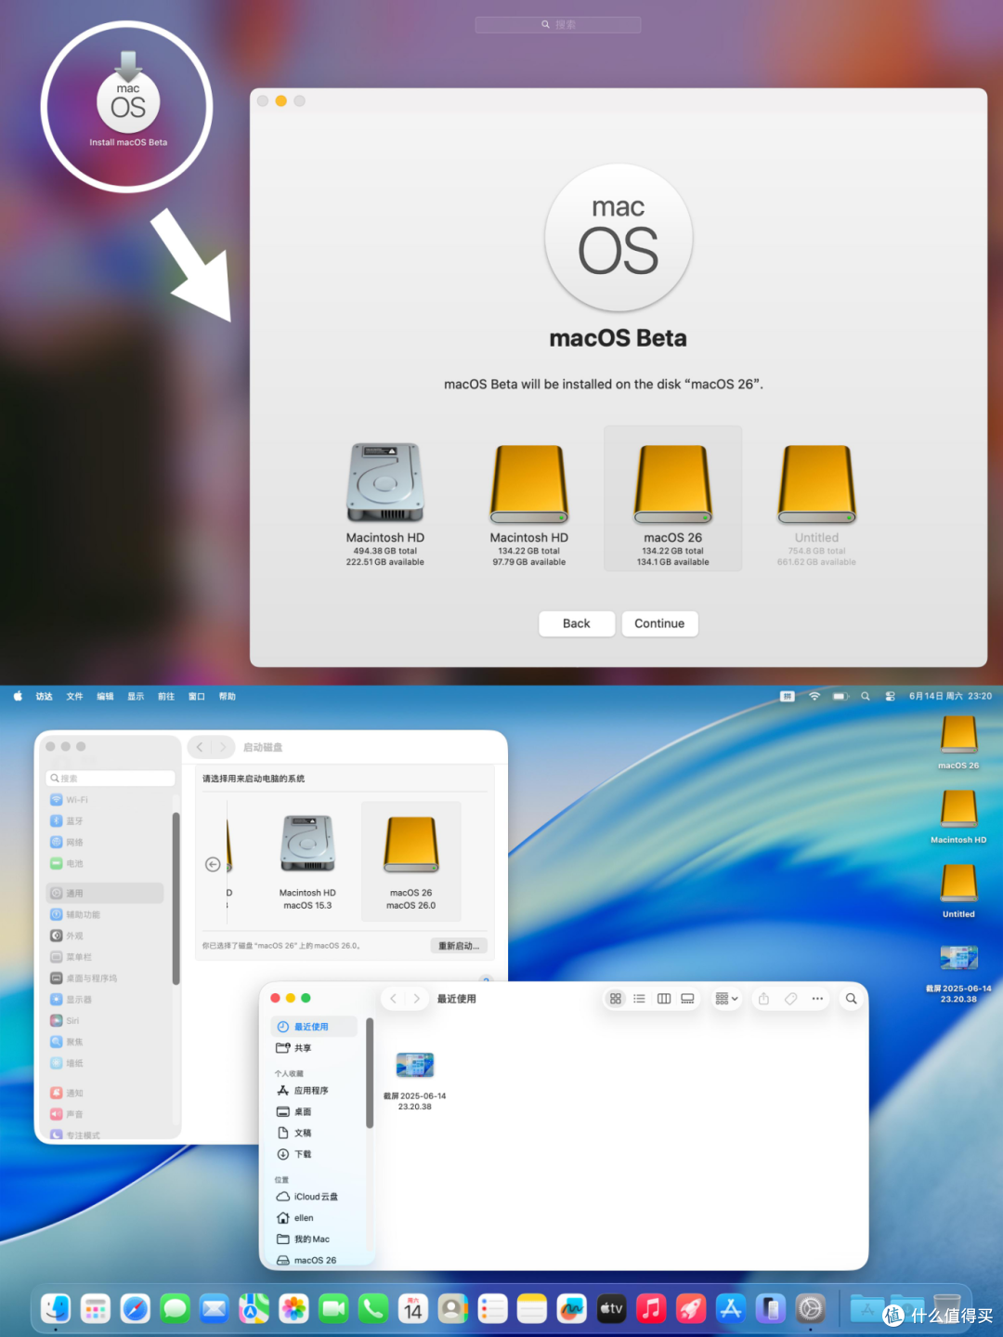
Task: Click the search field in System Settings sidebar
Action: tap(111, 779)
